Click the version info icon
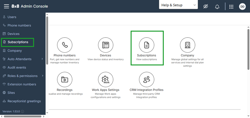250x118 pixels. (x=22, y=111)
